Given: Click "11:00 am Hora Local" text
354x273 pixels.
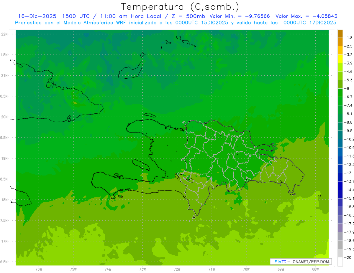Looking at the screenshot, I should pos(130,16).
